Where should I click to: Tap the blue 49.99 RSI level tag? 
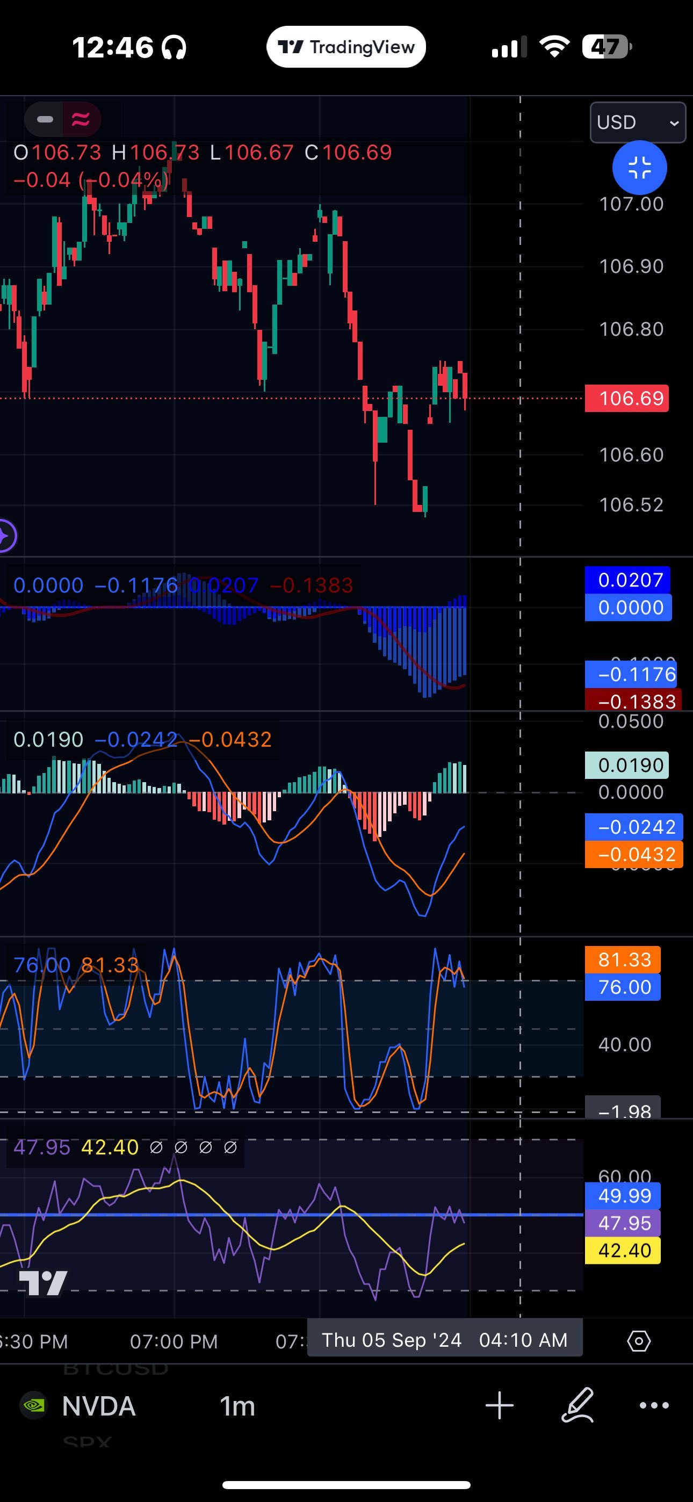(x=623, y=1196)
